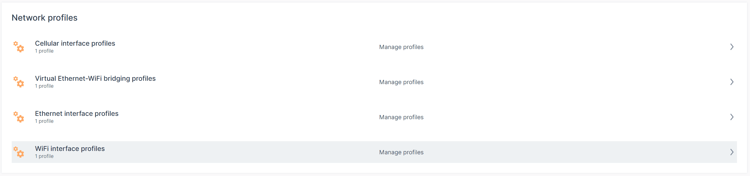This screenshot has height=176, width=750.
Task: Expand the Virtual Ethernet-WiFi bridging chevron arrow
Action: pyautogui.click(x=732, y=82)
